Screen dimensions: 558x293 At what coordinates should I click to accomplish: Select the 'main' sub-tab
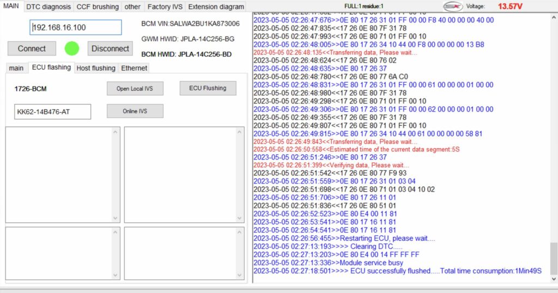(16, 68)
